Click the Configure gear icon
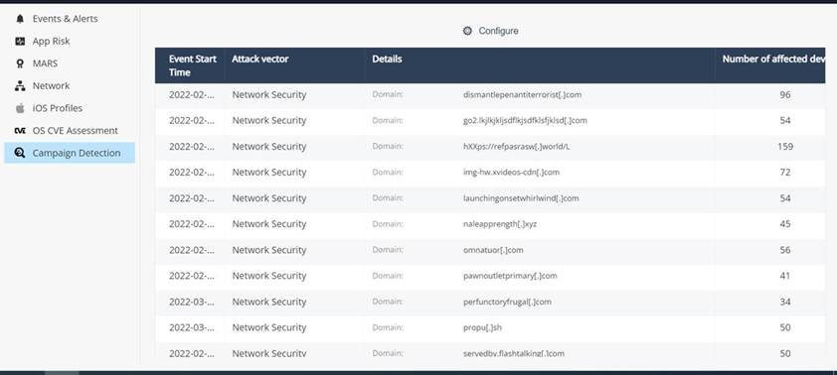The width and height of the screenshot is (837, 375). pos(467,31)
